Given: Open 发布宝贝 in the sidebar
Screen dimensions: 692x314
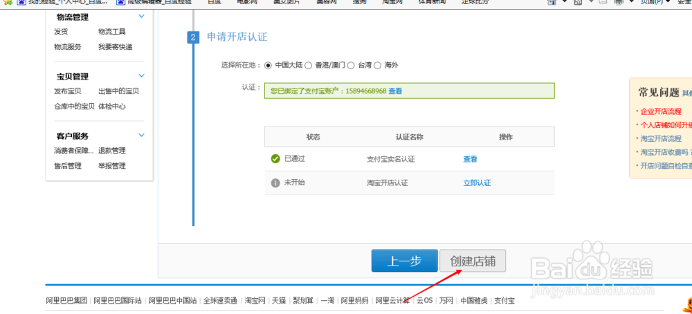Looking at the screenshot, I should click(x=68, y=91).
